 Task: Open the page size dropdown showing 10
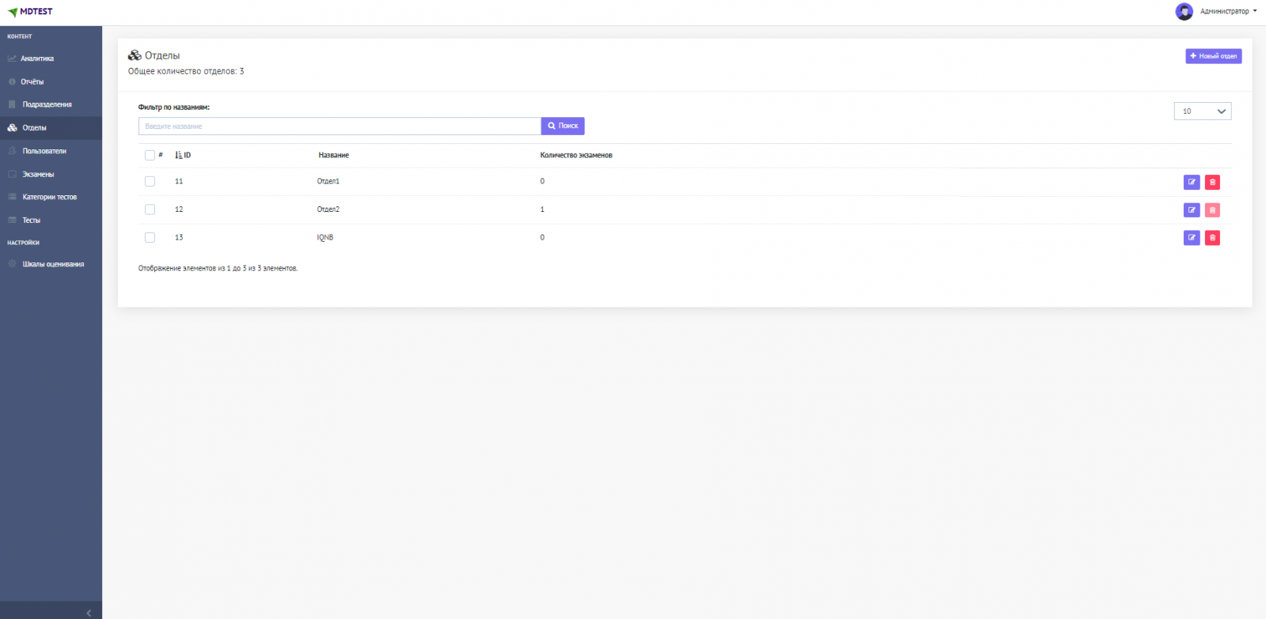tap(1202, 111)
